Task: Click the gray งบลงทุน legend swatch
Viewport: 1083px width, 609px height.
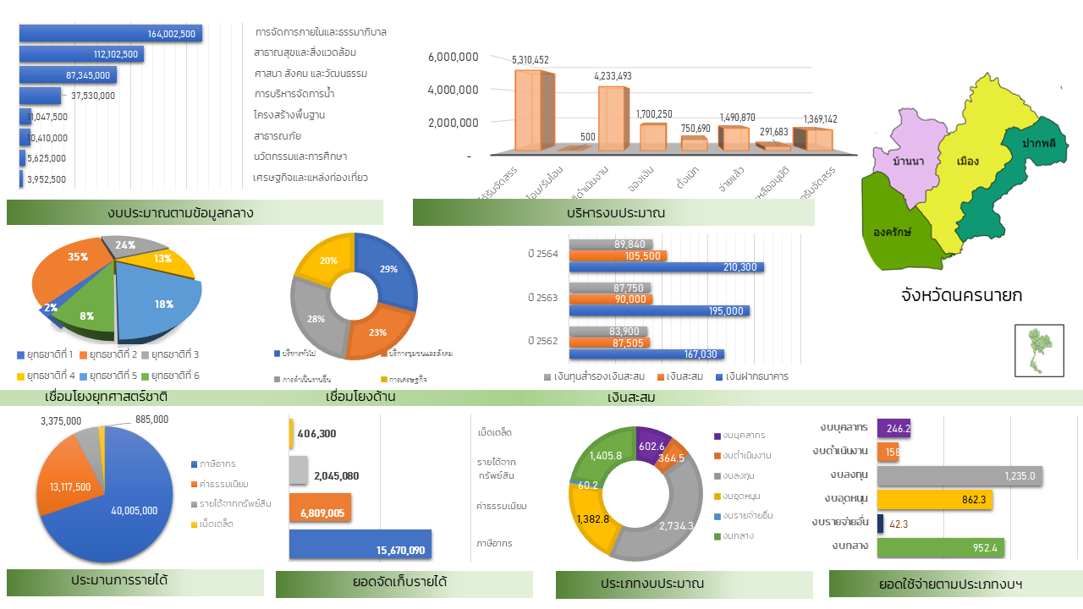Action: pyautogui.click(x=716, y=476)
